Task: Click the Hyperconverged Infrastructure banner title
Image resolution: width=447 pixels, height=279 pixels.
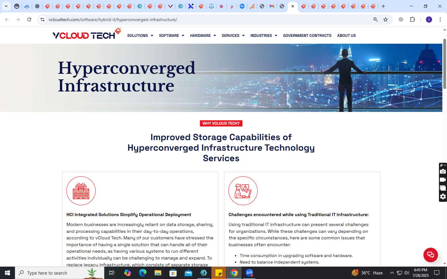Action: [127, 77]
